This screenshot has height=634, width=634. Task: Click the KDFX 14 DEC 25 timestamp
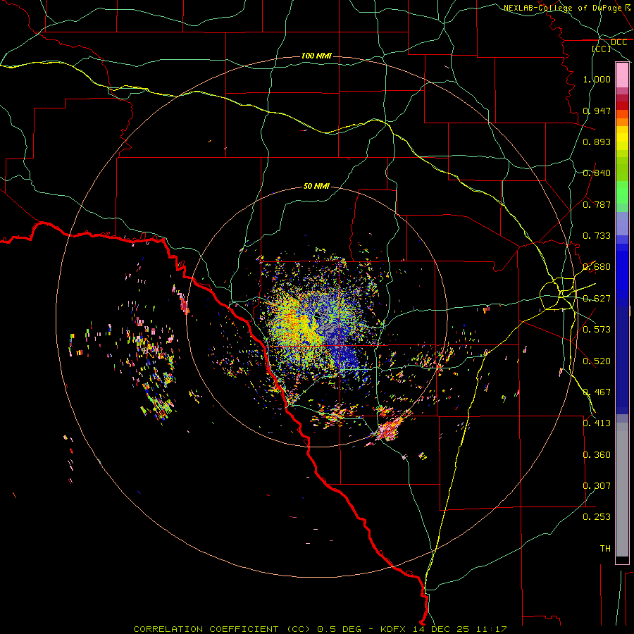(444, 629)
